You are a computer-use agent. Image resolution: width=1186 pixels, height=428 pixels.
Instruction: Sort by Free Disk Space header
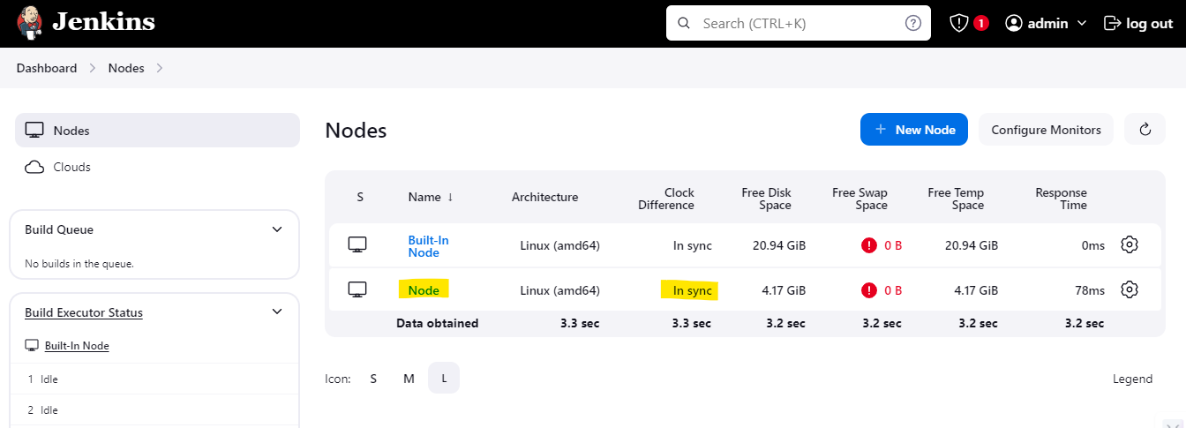767,199
